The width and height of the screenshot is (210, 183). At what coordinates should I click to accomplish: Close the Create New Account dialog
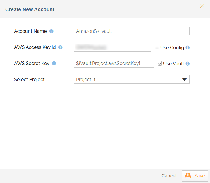(202, 6)
